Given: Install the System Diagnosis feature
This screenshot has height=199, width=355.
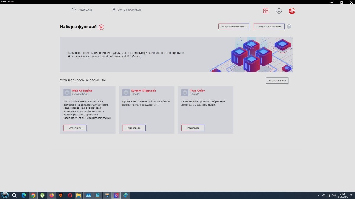Looking at the screenshot, I should tap(134, 128).
